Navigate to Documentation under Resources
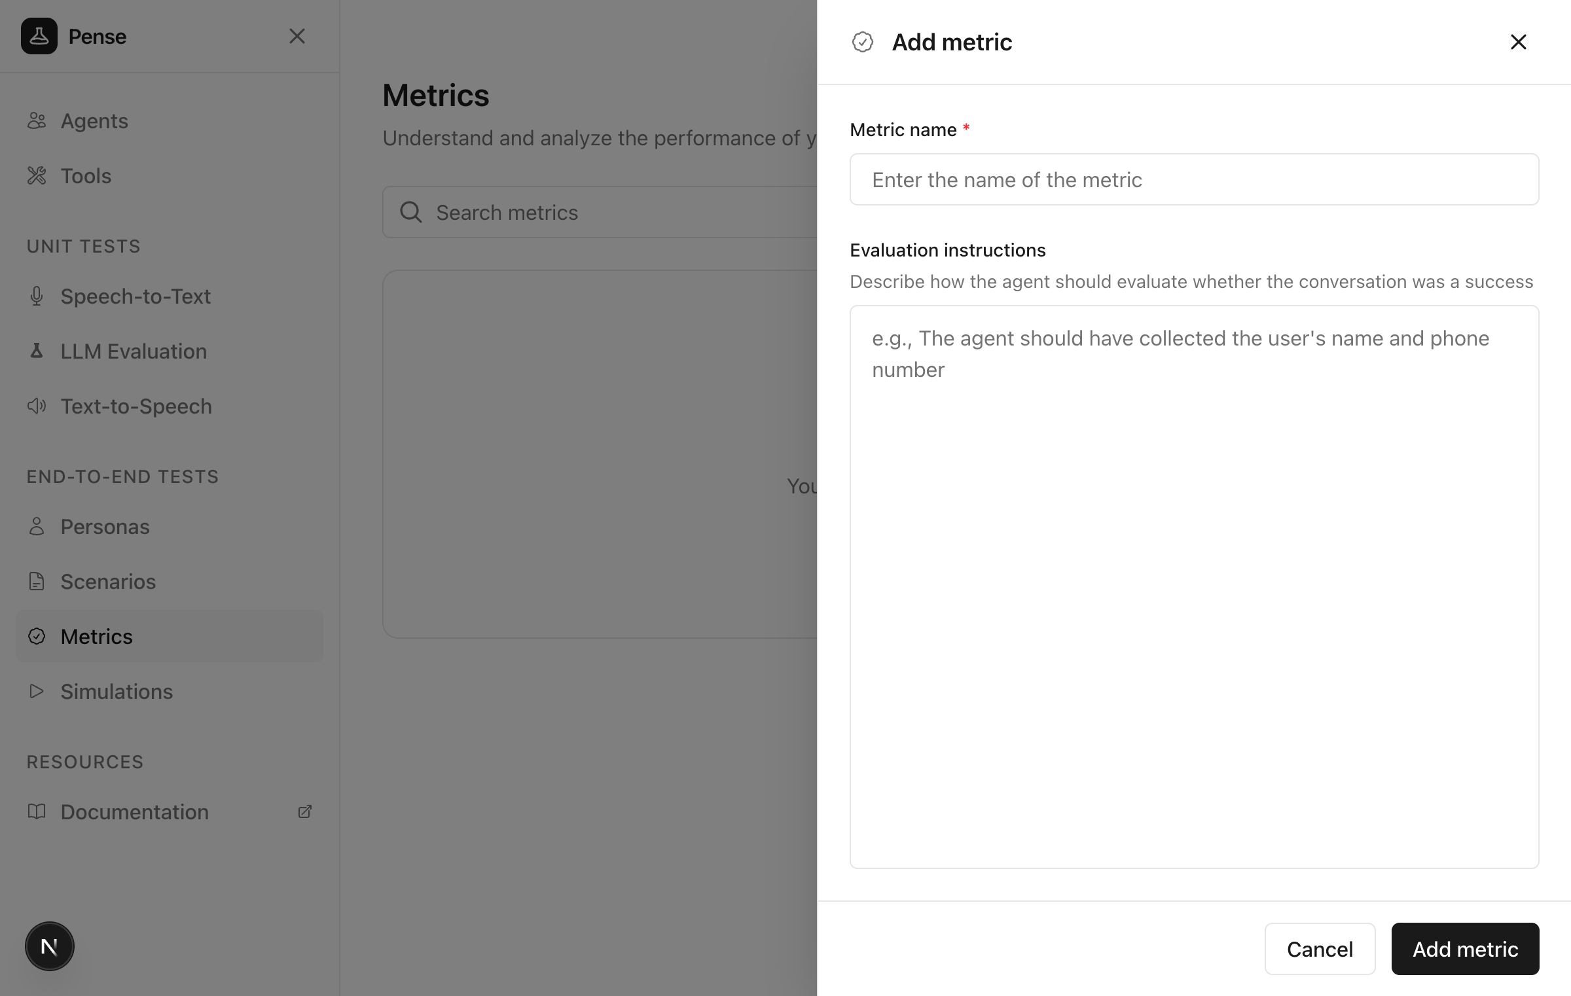Image resolution: width=1571 pixels, height=996 pixels. coord(134,811)
